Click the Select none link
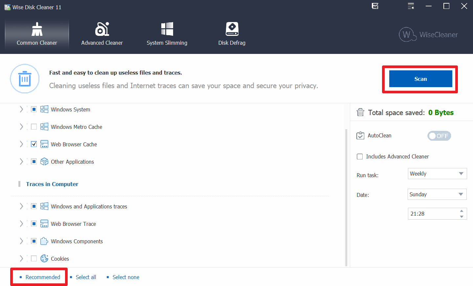Viewport: 473px width, 286px height. click(x=126, y=277)
